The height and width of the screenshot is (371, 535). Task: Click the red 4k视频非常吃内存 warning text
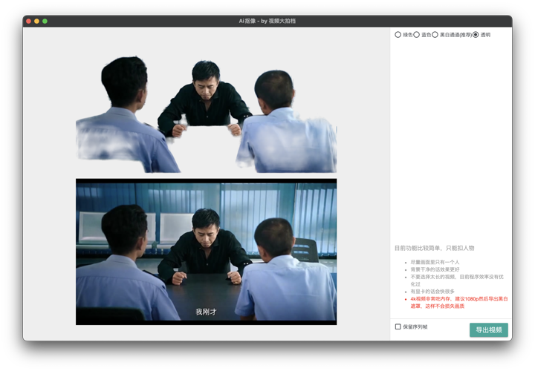(x=459, y=302)
